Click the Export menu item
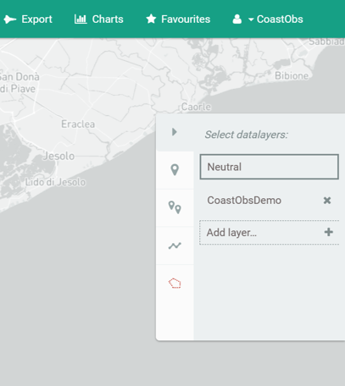Screen dimensions: 345x386 pyautogui.click(x=28, y=19)
